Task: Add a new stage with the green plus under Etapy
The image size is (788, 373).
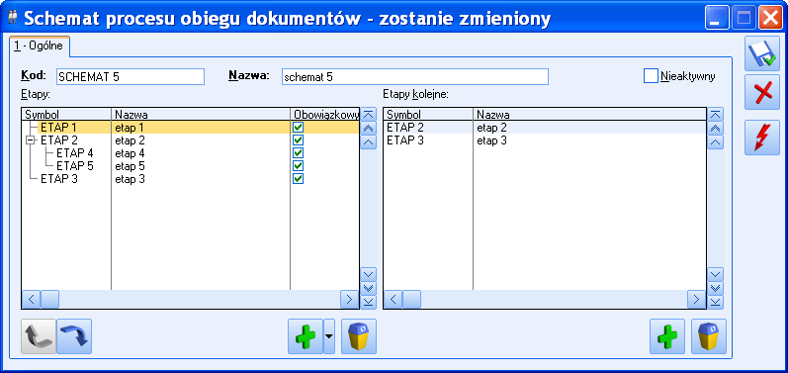Action: click(306, 336)
